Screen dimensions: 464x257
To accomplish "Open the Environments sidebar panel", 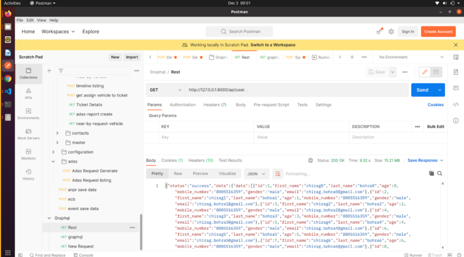I will (29, 114).
